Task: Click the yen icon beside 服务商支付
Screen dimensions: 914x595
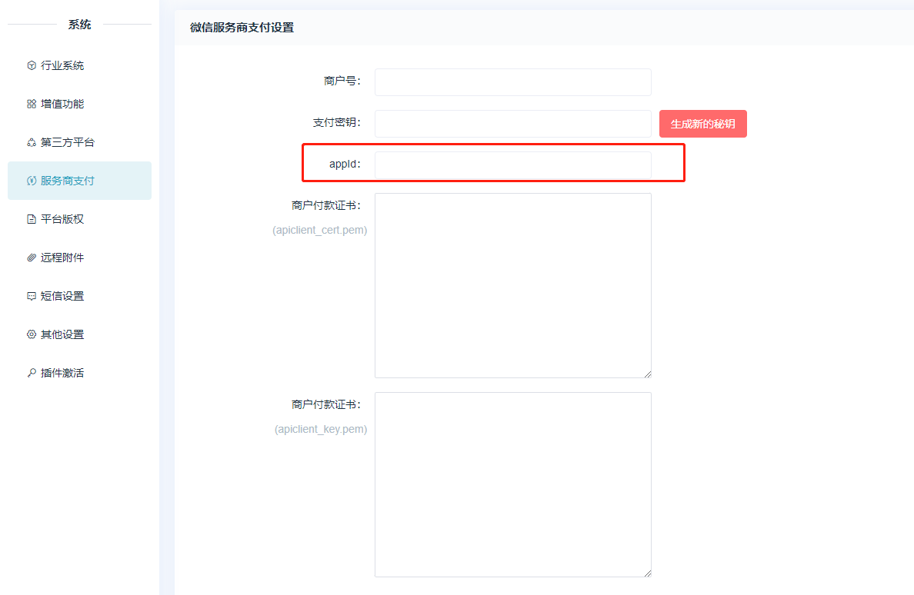Action: point(32,181)
